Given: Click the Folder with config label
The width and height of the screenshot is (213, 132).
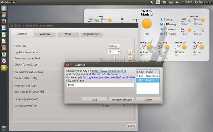Looking at the screenshot, I should click(x=26, y=78).
